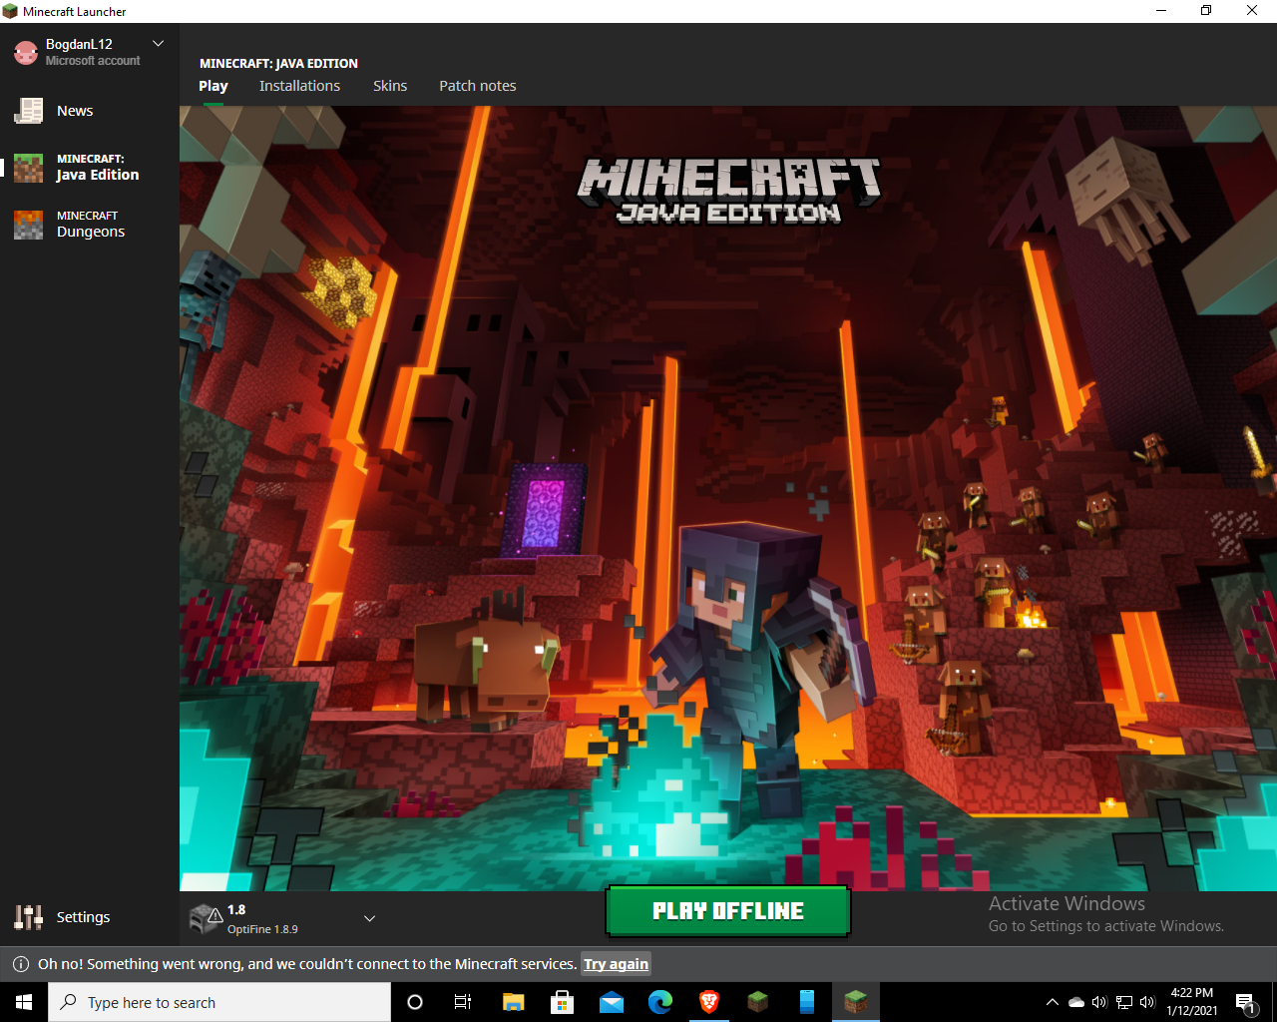Expand the installation version selector
The image size is (1277, 1022).
coord(369,918)
